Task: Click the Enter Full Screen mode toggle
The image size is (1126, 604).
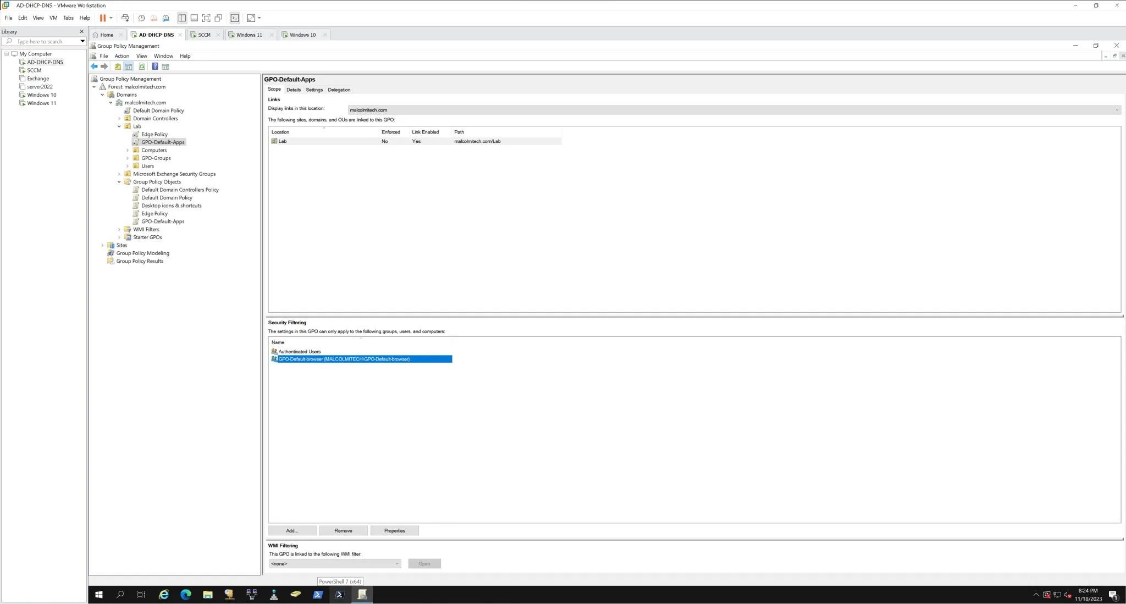Action: [x=206, y=18]
